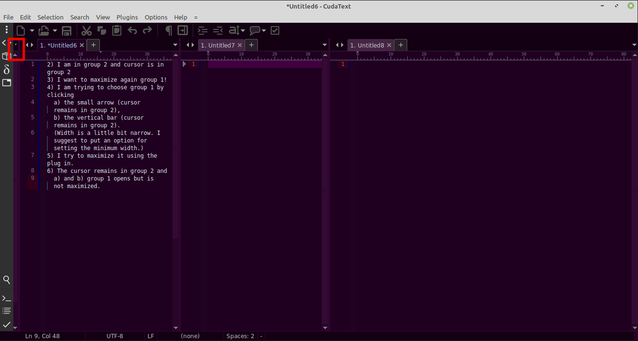This screenshot has height=341, width=638.
Task: Click Untitled6 scrollbar down arrow
Action: pos(176,328)
